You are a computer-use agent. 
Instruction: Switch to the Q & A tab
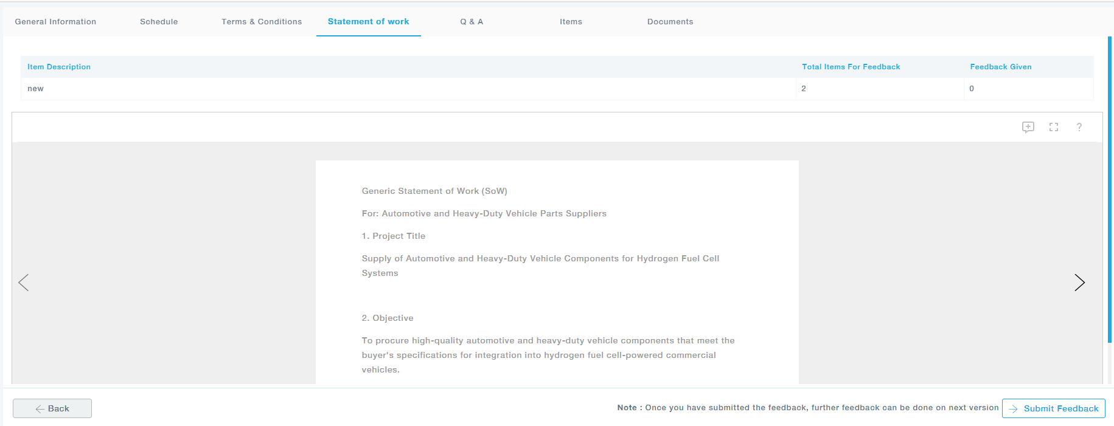[x=472, y=22]
